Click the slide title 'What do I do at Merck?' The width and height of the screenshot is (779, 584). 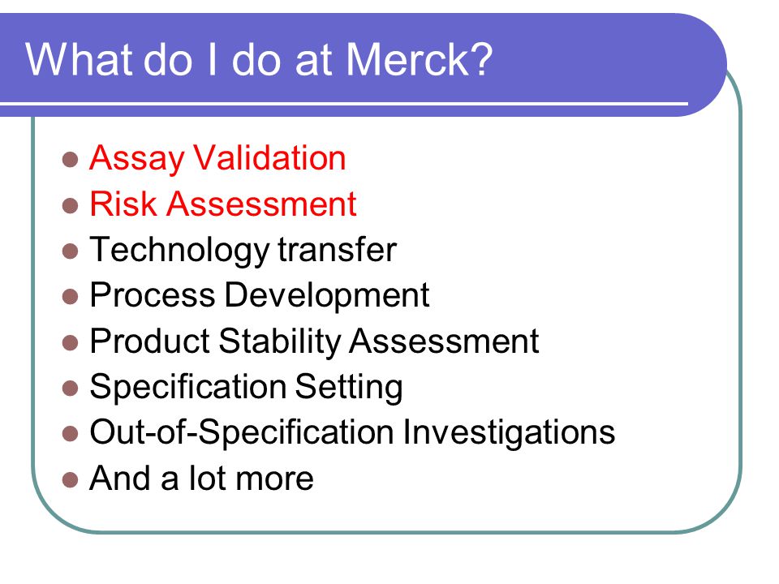tap(259, 59)
